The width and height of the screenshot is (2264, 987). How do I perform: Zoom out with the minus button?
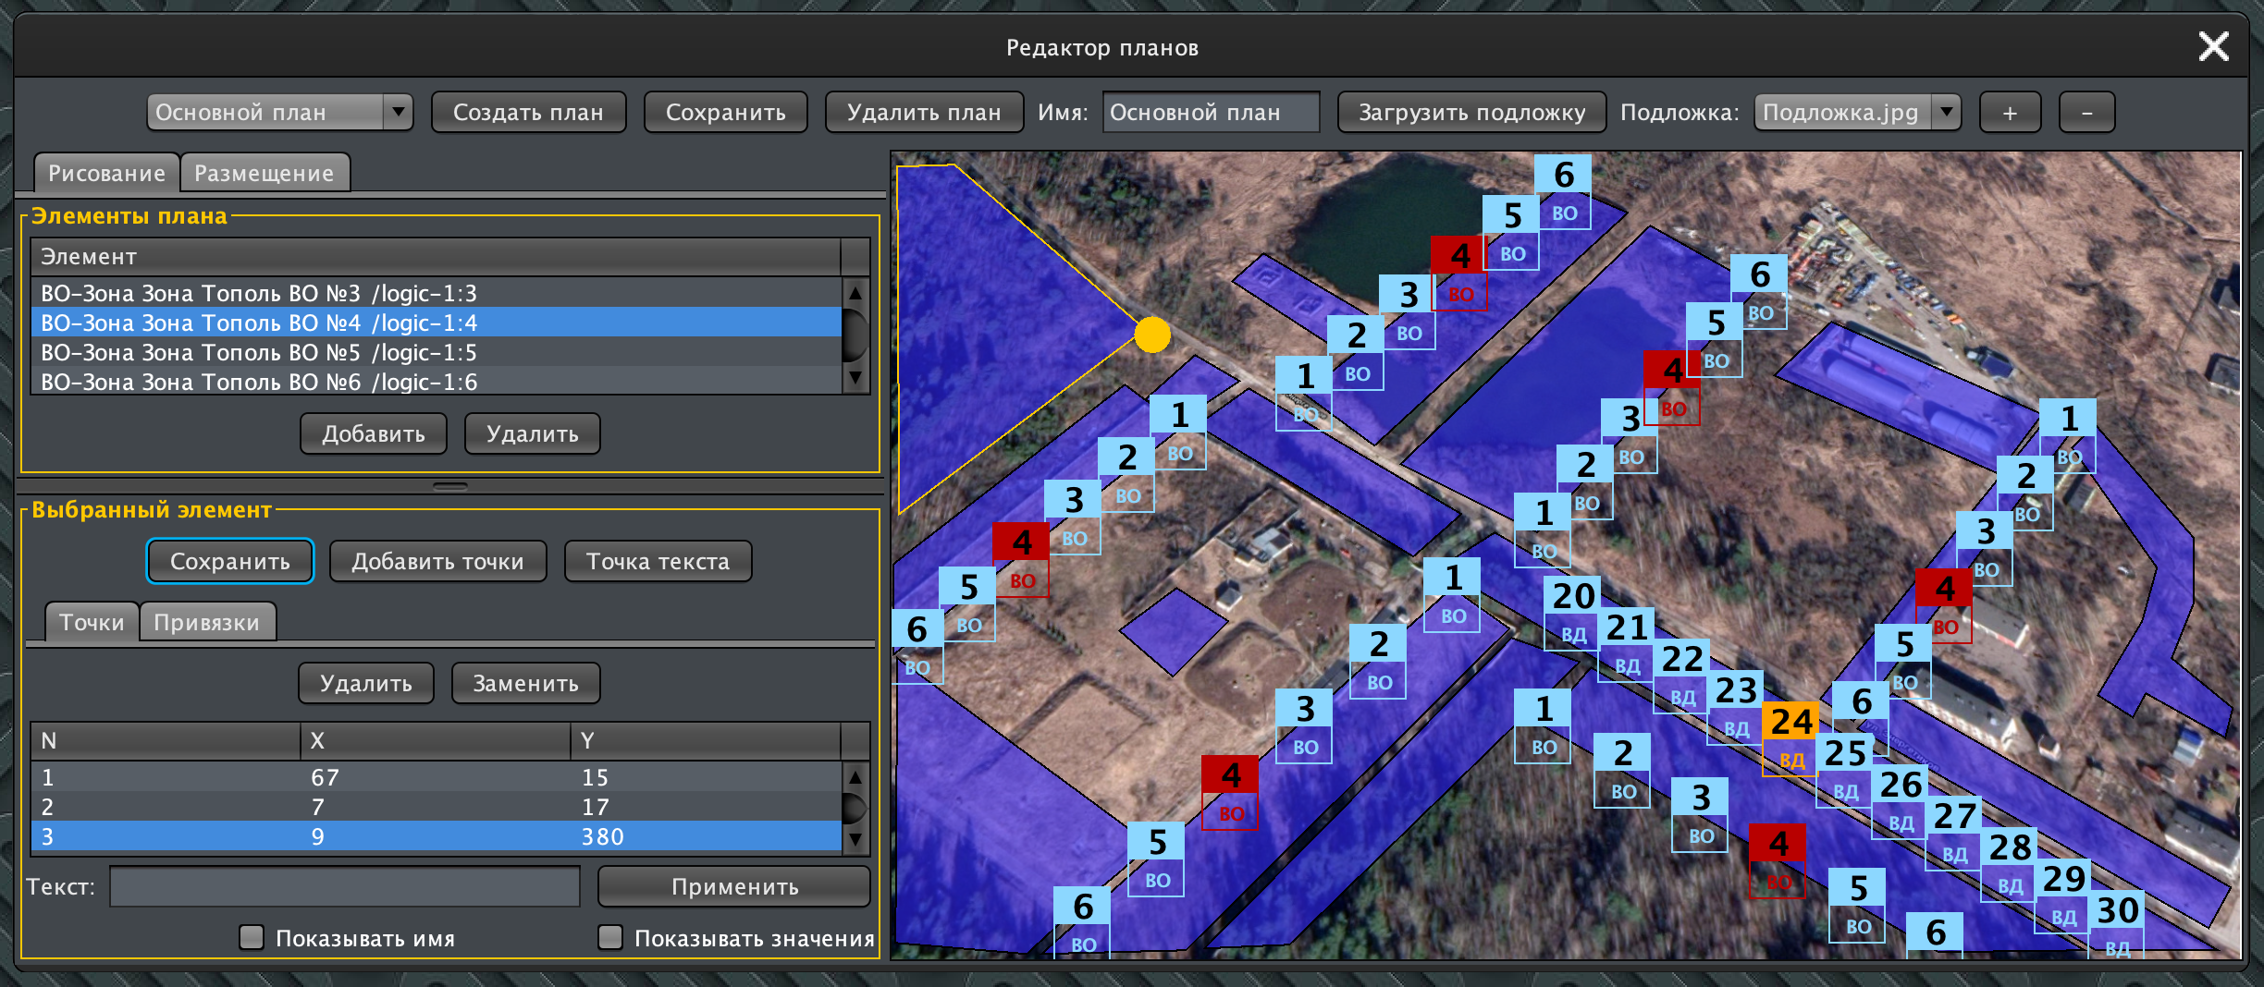click(2086, 113)
